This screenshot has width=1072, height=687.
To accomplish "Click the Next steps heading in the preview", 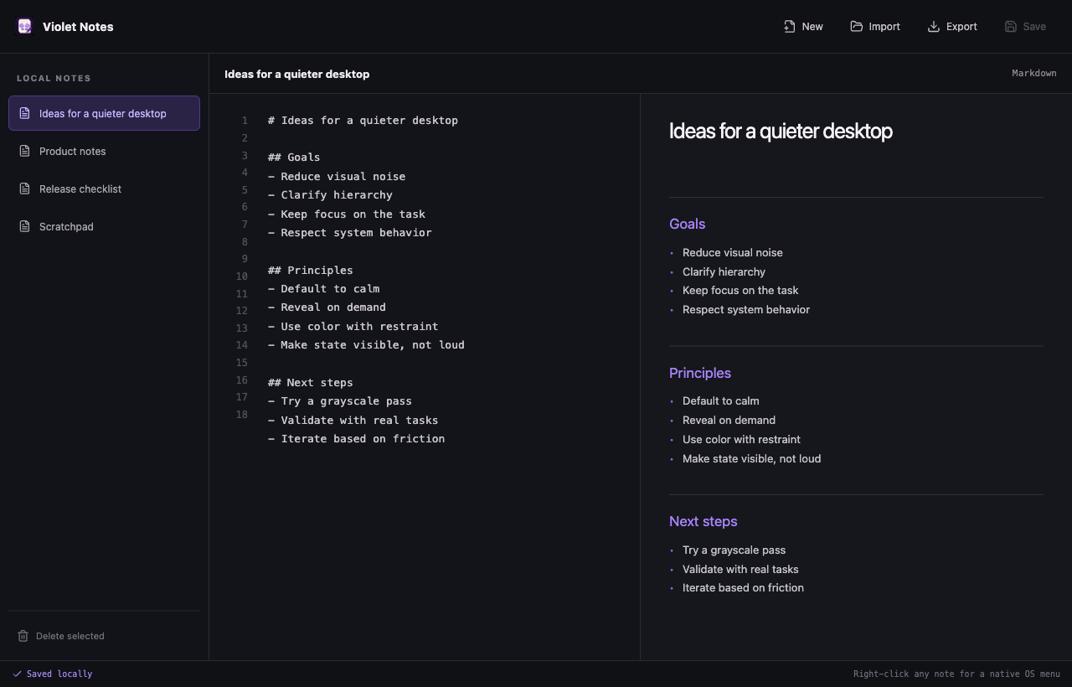I will tap(703, 521).
